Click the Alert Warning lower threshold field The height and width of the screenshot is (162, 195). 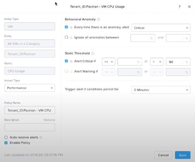pyautogui.click(x=130, y=72)
